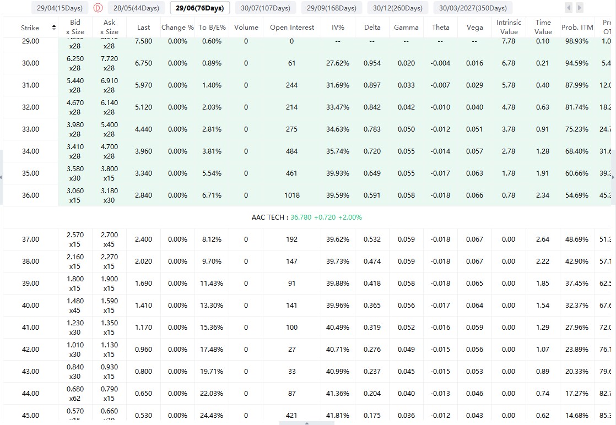
Task: Open the 30/07(107Days) expiry tab
Action: 266,8
